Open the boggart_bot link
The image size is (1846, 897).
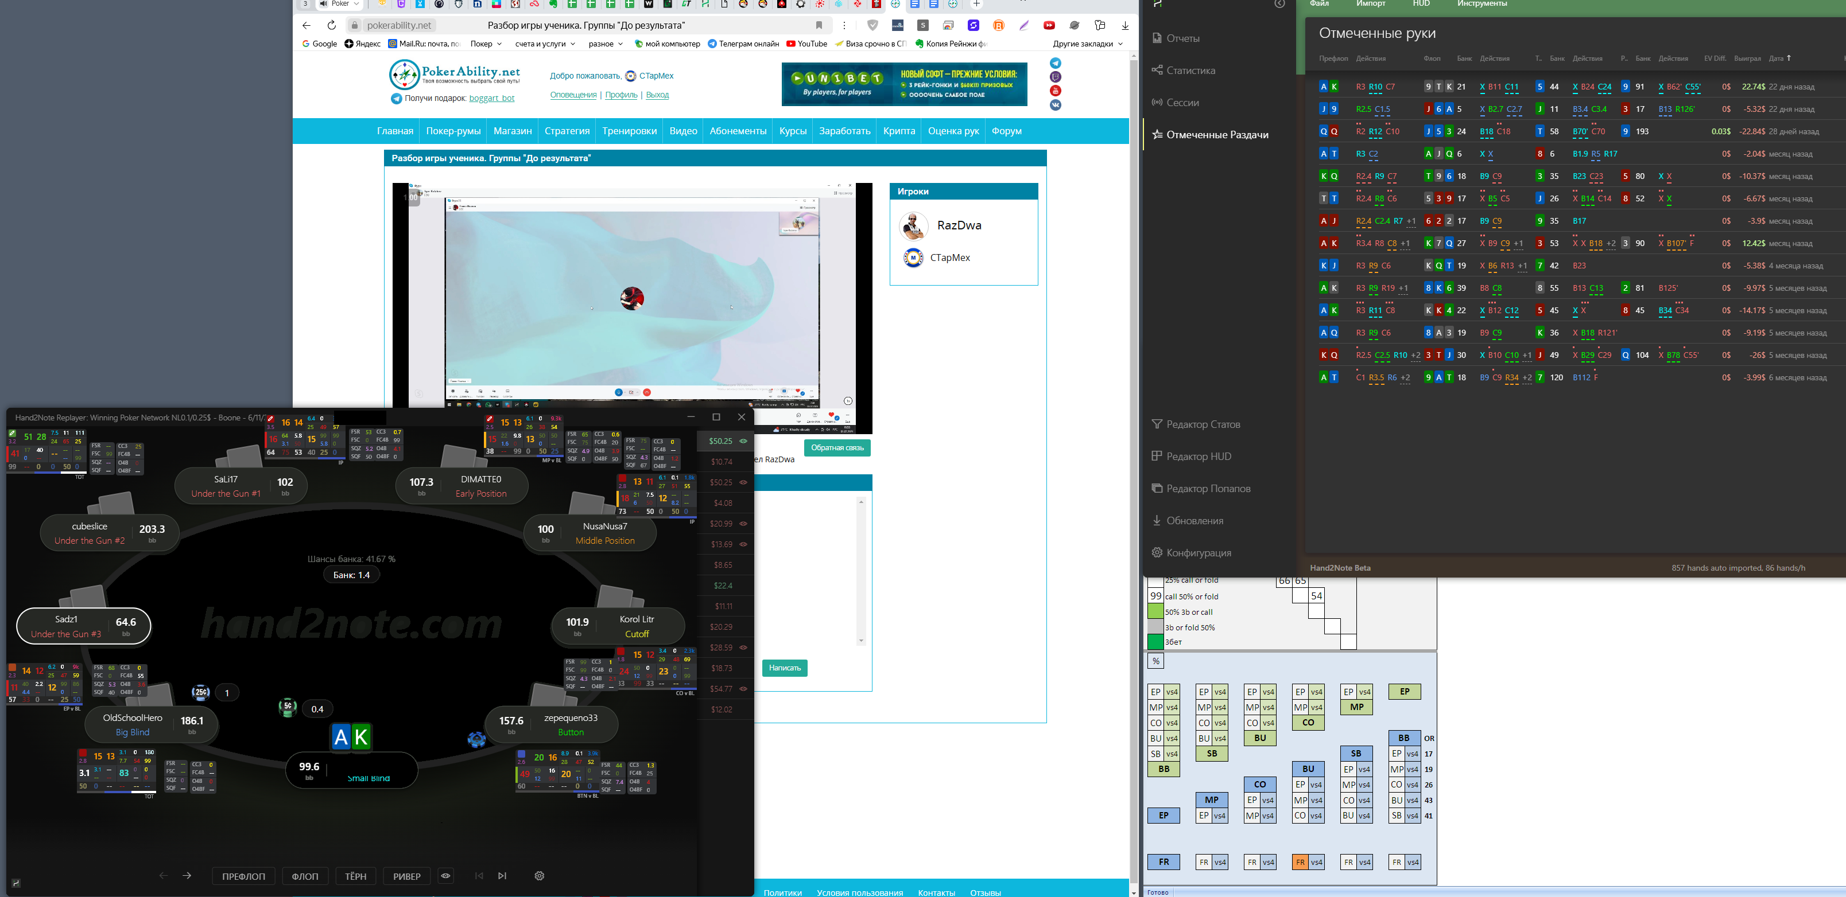491,98
